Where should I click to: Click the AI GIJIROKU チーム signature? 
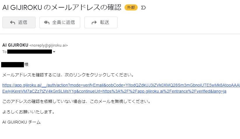click(x=21, y=122)
